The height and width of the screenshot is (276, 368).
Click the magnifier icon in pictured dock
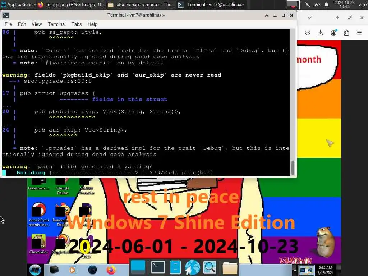[210, 267]
